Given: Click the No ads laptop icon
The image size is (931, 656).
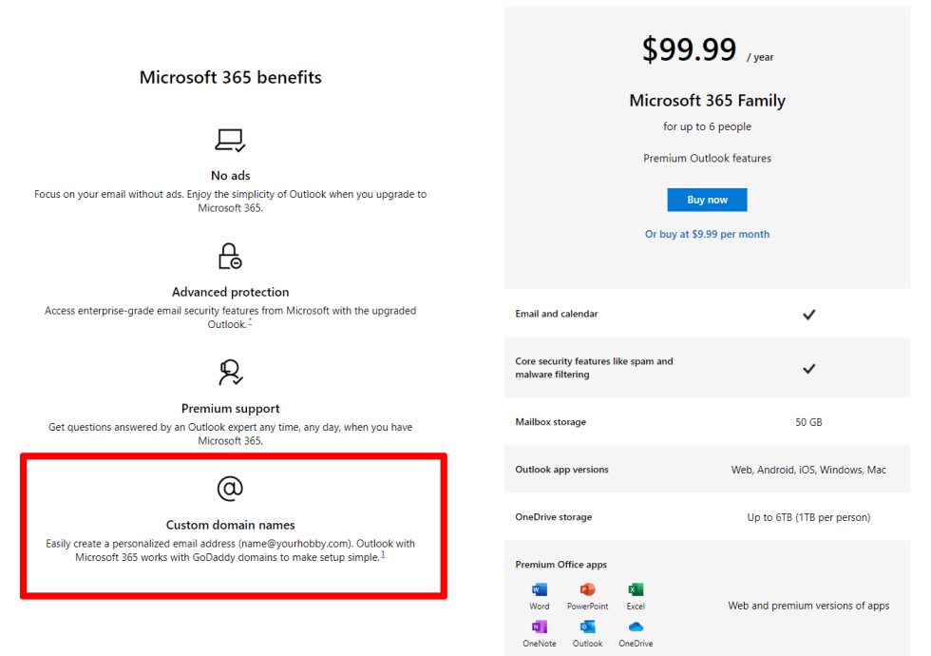Looking at the screenshot, I should click(230, 141).
